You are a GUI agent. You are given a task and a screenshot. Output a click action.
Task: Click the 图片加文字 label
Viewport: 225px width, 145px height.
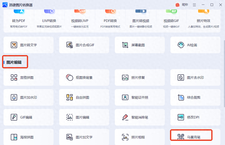coord(84,137)
